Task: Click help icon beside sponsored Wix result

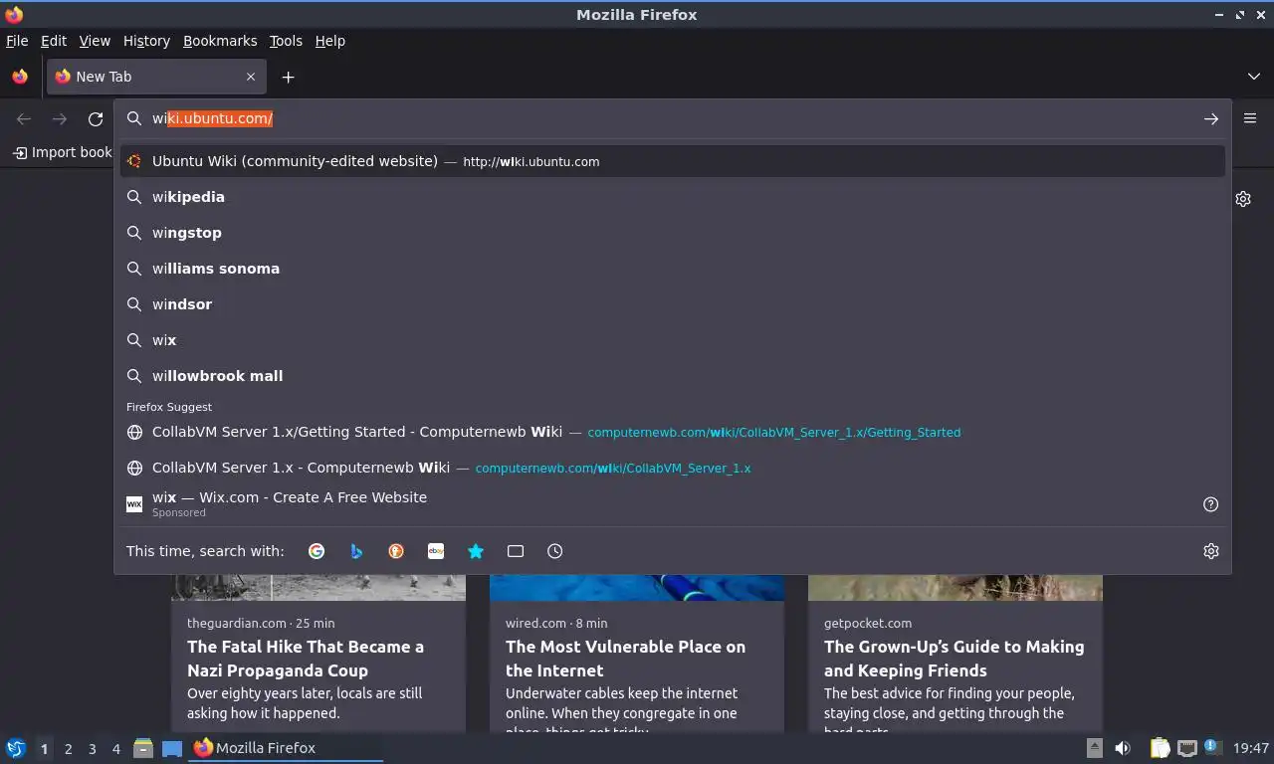Action: (x=1211, y=504)
